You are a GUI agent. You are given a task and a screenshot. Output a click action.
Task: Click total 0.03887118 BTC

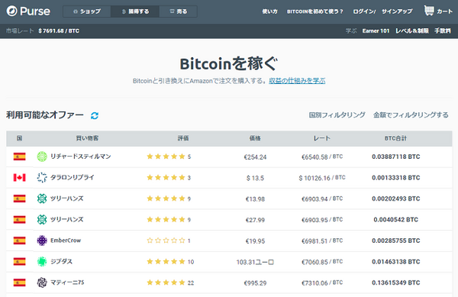[x=395, y=157]
